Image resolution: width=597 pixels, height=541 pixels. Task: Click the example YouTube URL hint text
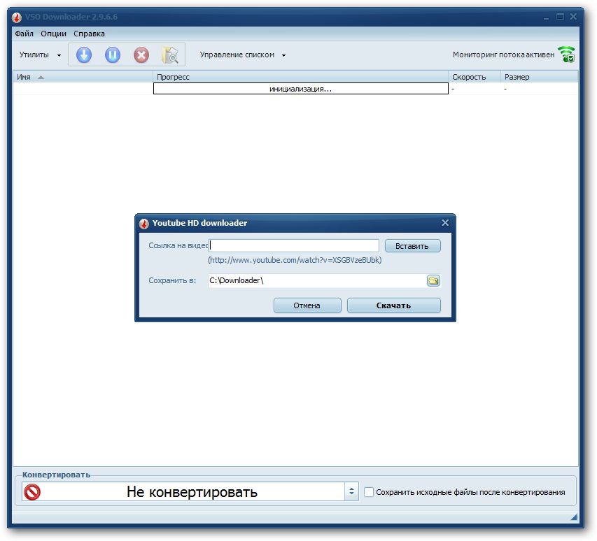pyautogui.click(x=295, y=260)
